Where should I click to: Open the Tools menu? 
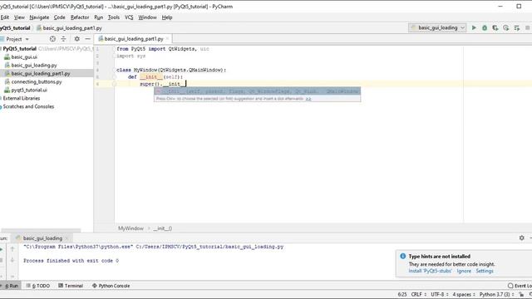(x=114, y=17)
